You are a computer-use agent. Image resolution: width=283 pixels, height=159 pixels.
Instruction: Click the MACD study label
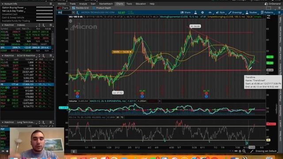[x=107, y=101]
